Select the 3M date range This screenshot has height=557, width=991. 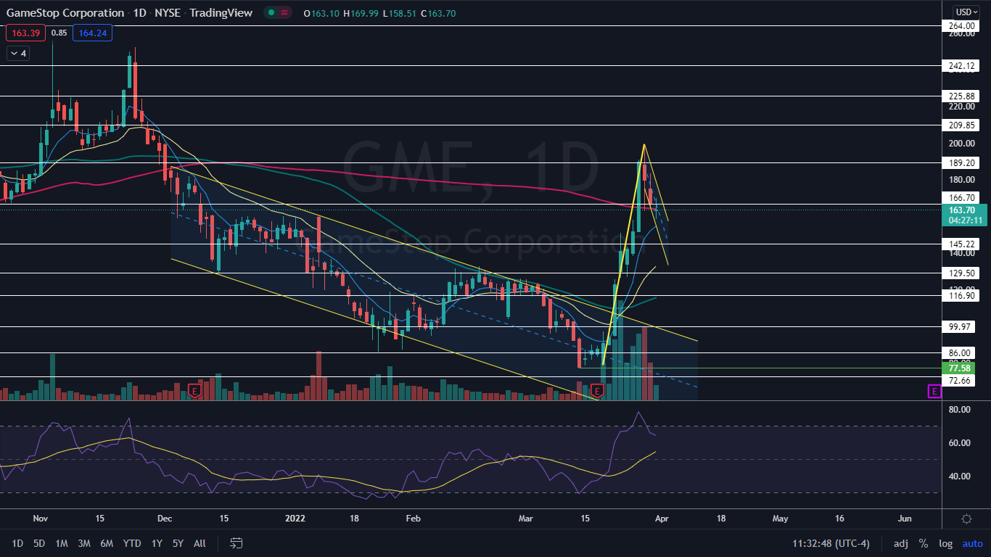pyautogui.click(x=84, y=542)
